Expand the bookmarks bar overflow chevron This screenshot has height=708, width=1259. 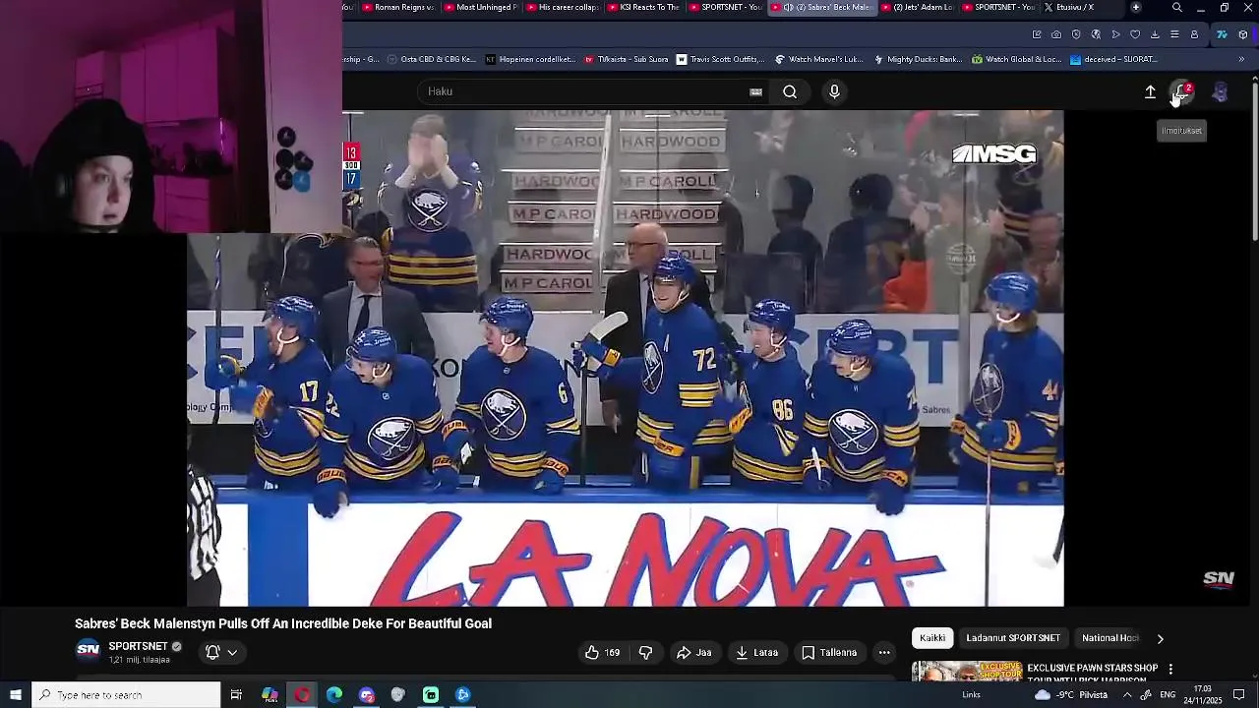click(x=1241, y=59)
